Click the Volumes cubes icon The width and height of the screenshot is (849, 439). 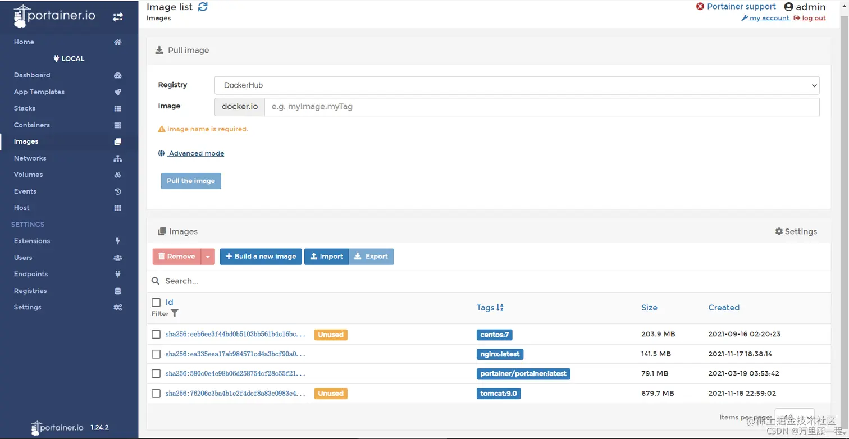[x=118, y=175]
